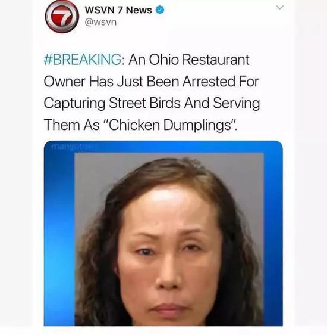Expand the tweet options chevron
The width and height of the screenshot is (327, 335).
pyautogui.click(x=279, y=7)
